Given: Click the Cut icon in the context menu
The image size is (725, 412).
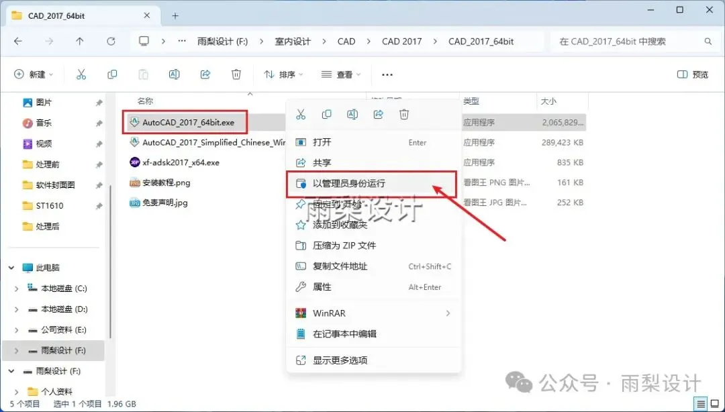Looking at the screenshot, I should tap(301, 114).
